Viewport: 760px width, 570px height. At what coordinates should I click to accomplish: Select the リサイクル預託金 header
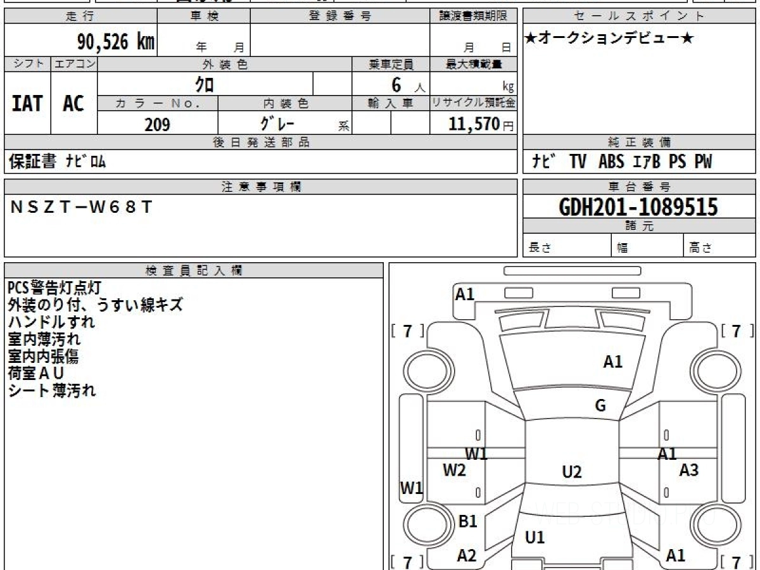(474, 103)
